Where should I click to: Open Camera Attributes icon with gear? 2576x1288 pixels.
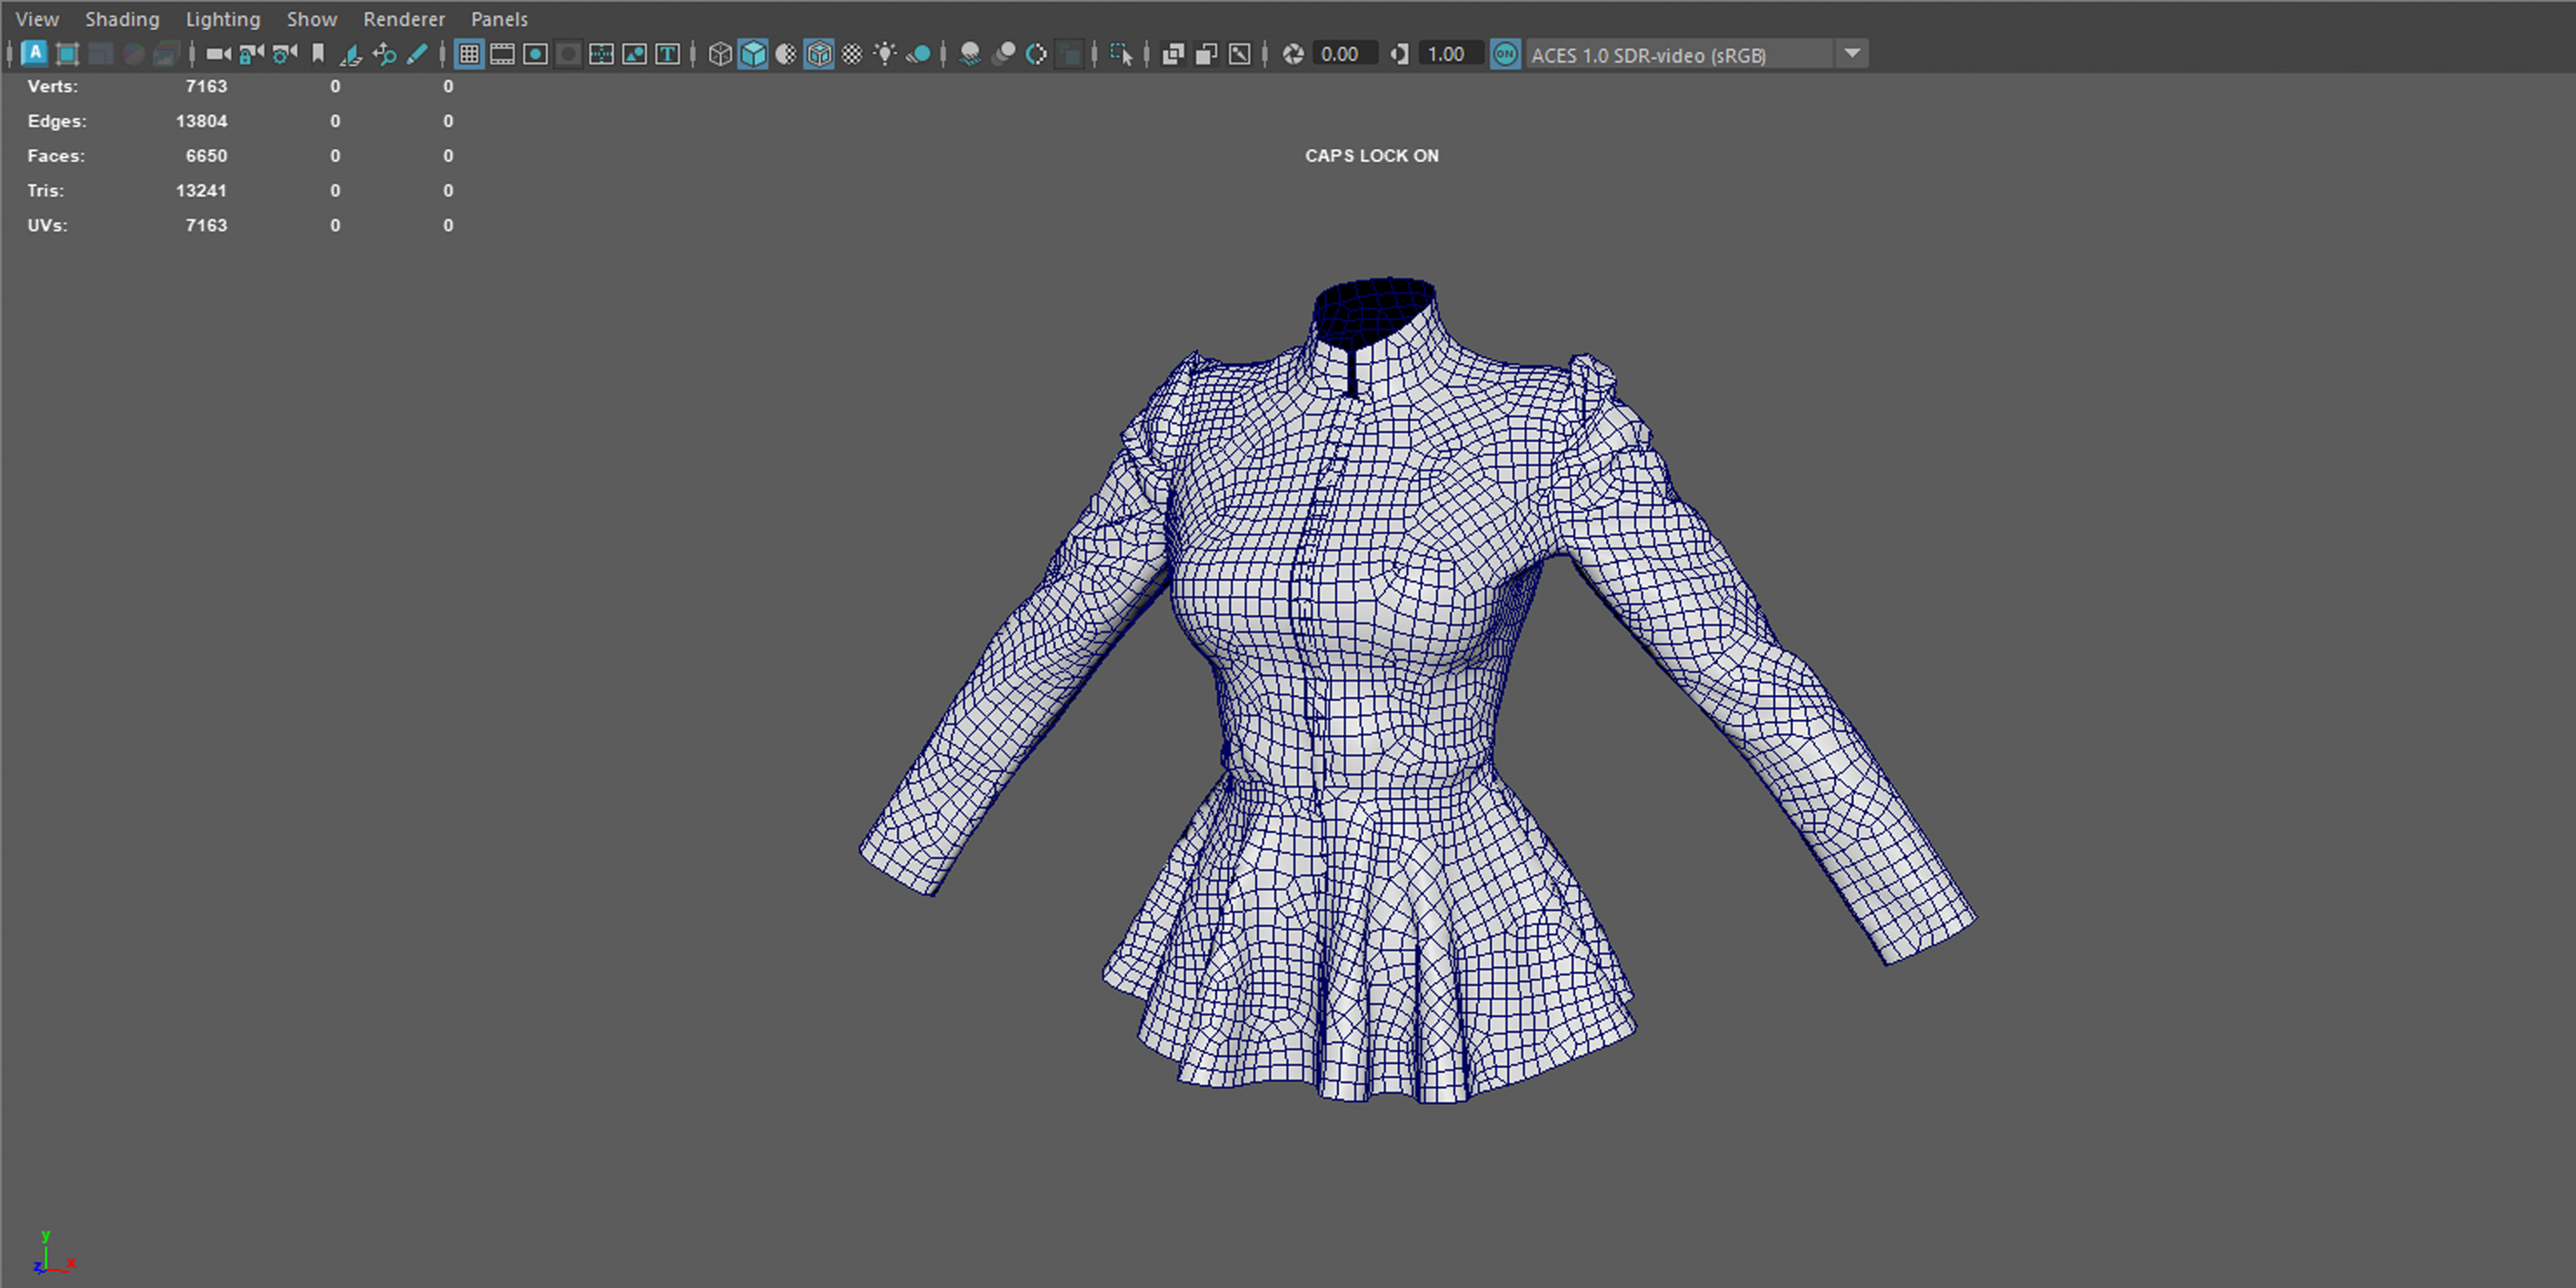(285, 54)
